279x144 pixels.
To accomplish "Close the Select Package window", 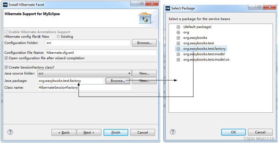I will [270, 7].
